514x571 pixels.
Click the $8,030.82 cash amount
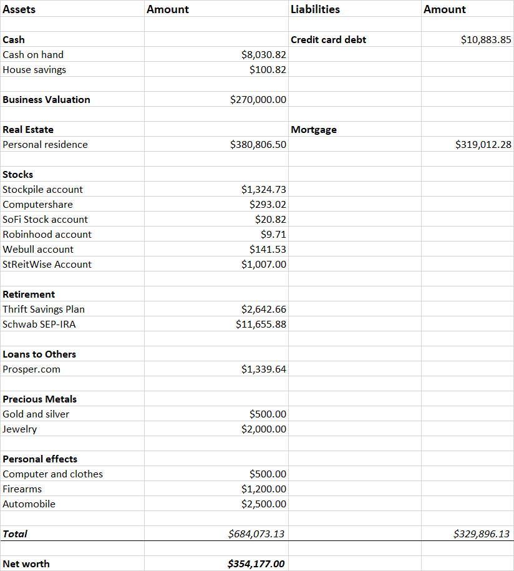(x=264, y=55)
